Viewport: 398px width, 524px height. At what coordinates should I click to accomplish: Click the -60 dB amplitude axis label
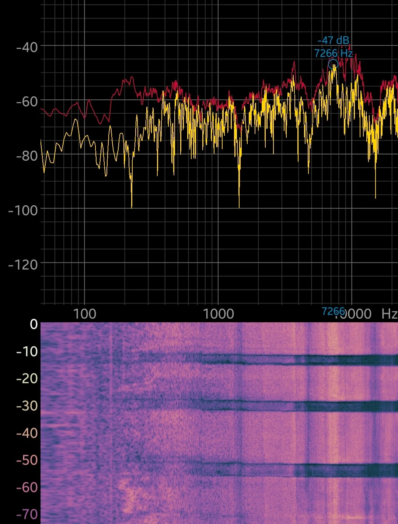[x=27, y=101]
